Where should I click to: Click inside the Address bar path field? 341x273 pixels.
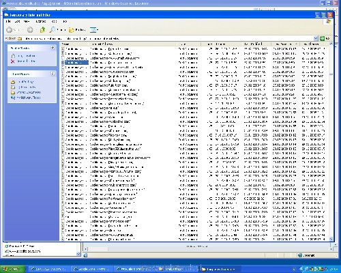click(x=168, y=38)
